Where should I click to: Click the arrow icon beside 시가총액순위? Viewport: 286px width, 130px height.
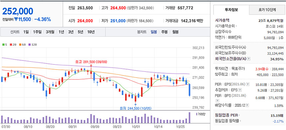pos(236,26)
